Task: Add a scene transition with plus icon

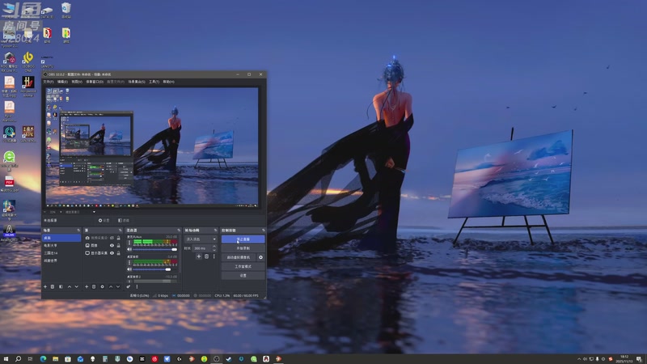Action: 199,256
